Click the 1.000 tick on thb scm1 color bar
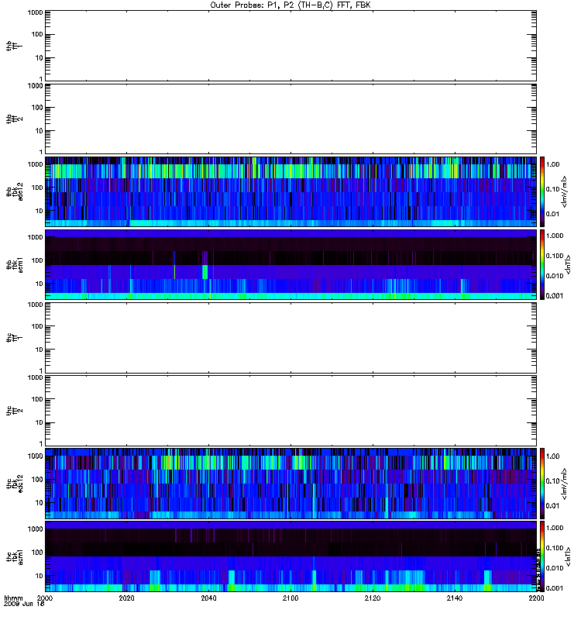This screenshot has height=620, width=581. coord(555,236)
